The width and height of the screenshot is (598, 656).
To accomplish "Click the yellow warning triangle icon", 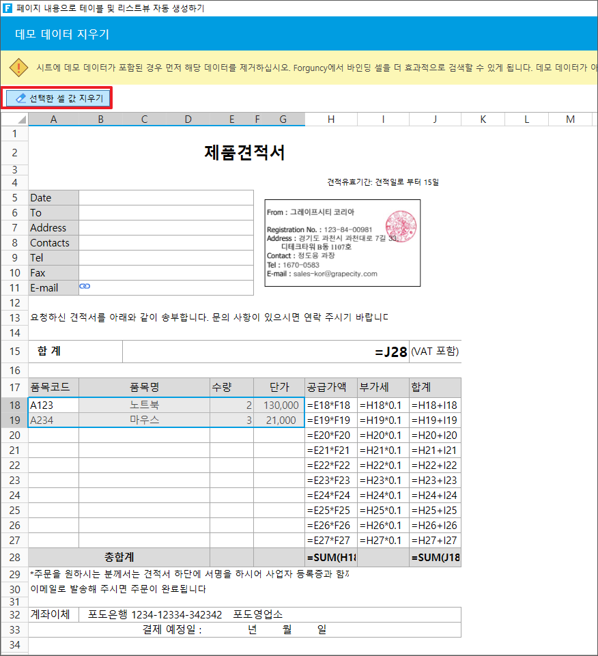I will click(18, 68).
